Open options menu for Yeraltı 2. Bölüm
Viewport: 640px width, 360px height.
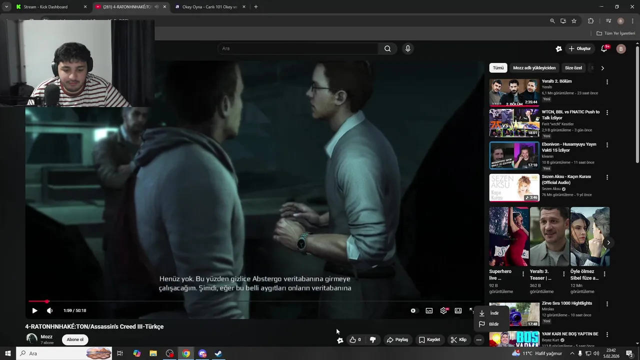click(607, 82)
